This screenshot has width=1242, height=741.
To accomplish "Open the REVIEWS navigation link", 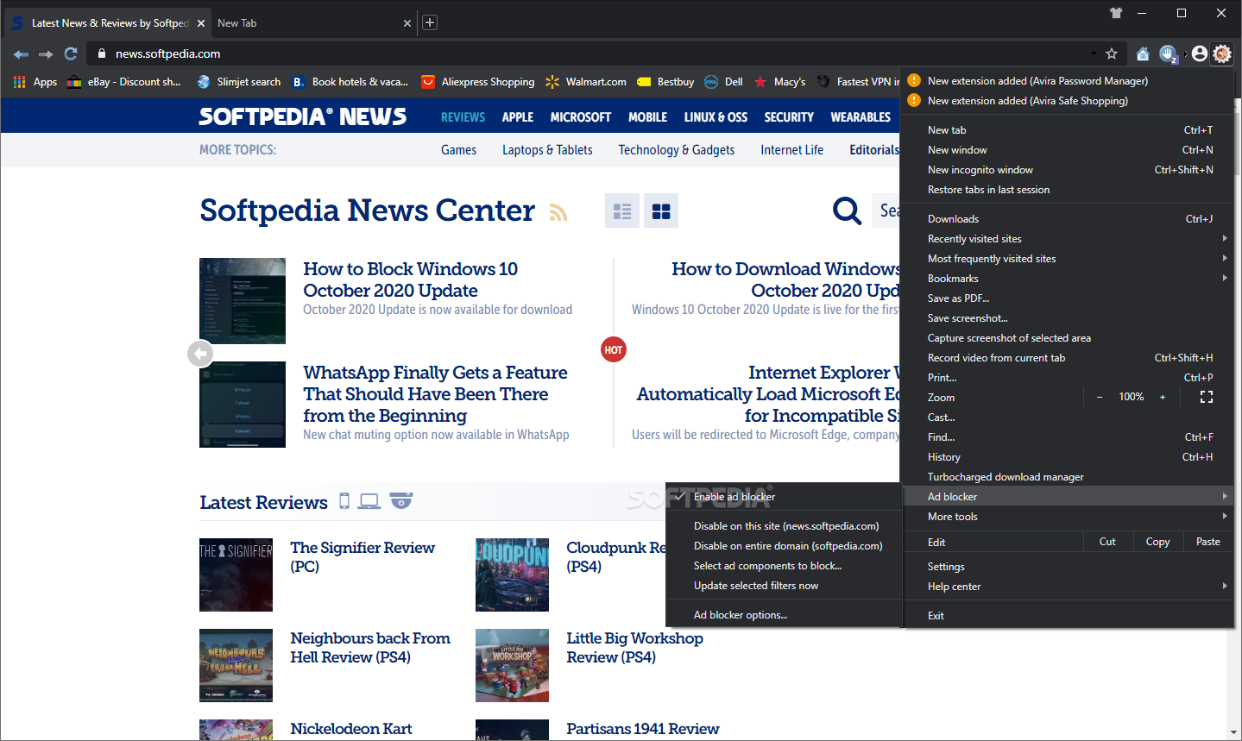I will [463, 117].
